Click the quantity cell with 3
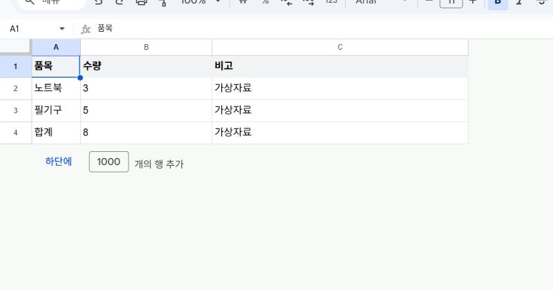The height and width of the screenshot is (290, 553). pyautogui.click(x=146, y=88)
